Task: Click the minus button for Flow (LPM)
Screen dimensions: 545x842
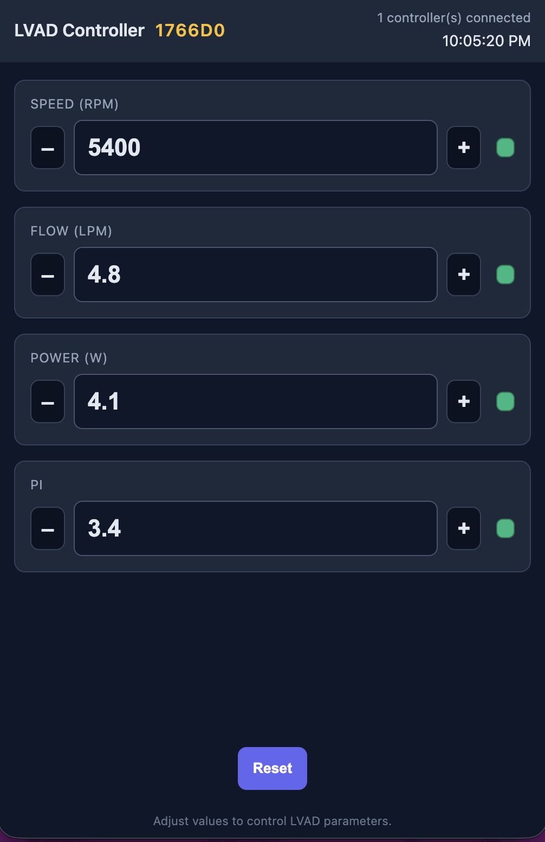Action: pyautogui.click(x=48, y=275)
